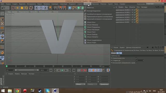Switch to Общие tab in attributes
This screenshot has width=166, height=93.
coord(114,53)
